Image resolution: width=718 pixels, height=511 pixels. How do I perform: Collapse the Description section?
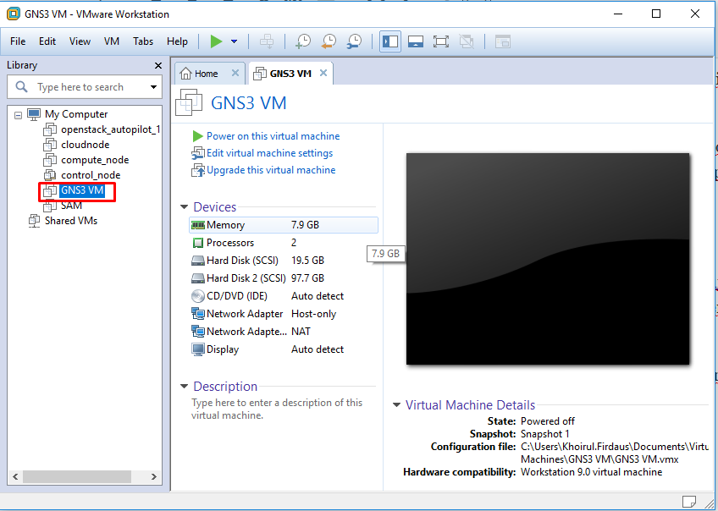(184, 387)
